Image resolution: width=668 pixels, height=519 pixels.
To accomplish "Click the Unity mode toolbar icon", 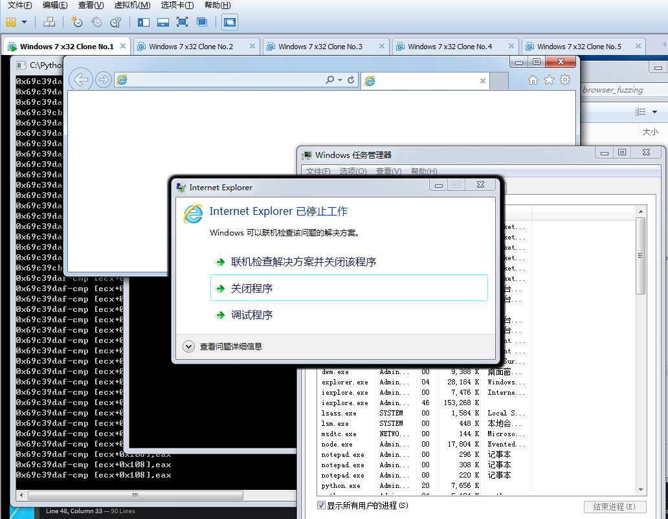I will point(202,22).
